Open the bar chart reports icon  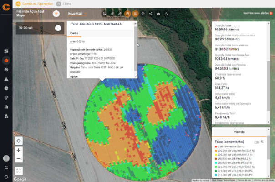[x=6, y=107]
